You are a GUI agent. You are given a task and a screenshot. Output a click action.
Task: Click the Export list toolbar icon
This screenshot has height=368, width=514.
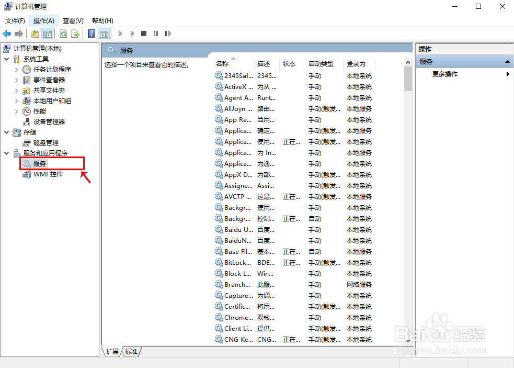tap(75, 34)
